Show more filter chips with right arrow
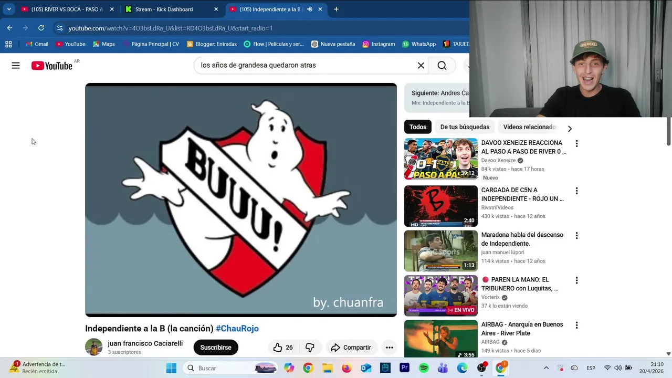This screenshot has width=672, height=378. (x=570, y=129)
